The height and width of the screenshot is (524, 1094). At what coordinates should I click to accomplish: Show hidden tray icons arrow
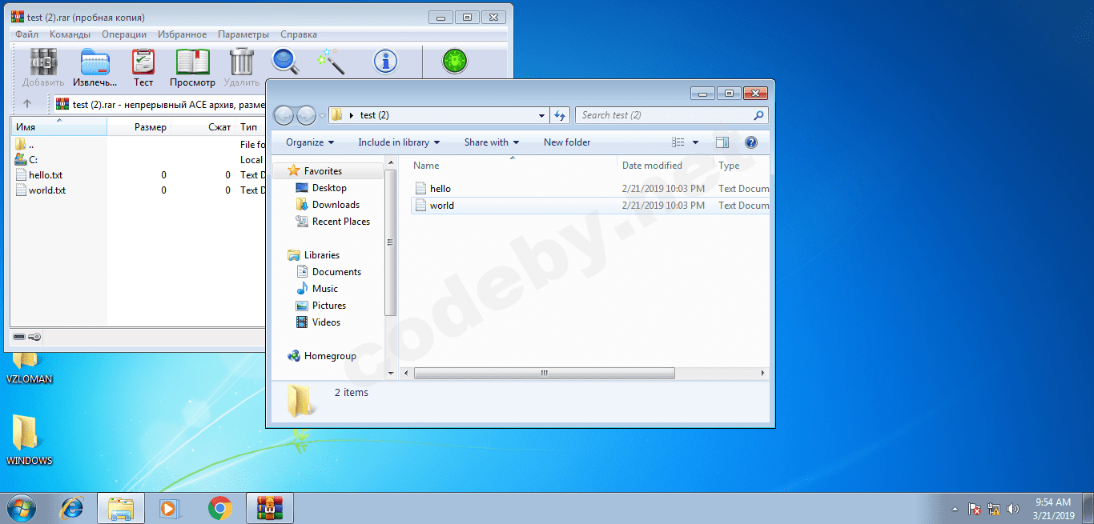click(x=955, y=508)
